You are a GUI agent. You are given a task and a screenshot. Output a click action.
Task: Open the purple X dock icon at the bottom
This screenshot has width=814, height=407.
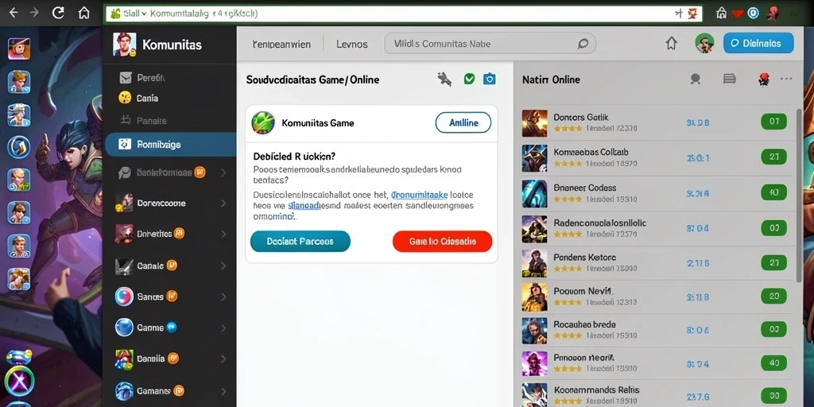click(x=19, y=382)
